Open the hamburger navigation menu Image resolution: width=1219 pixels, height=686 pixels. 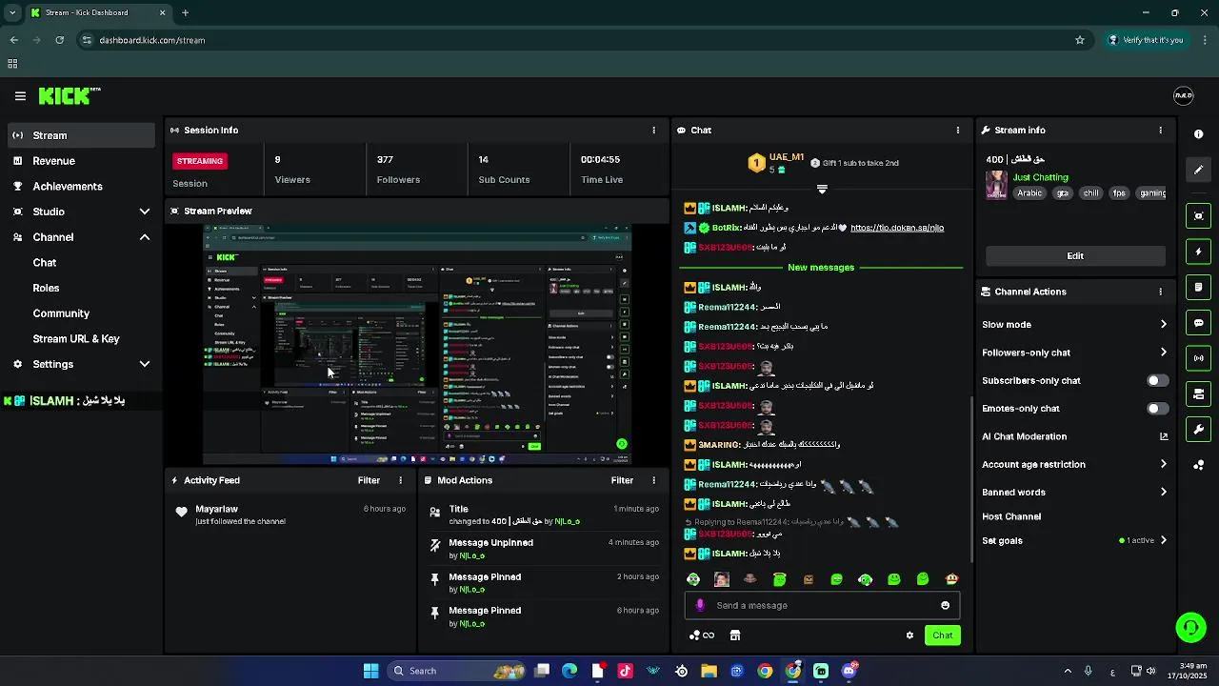tap(20, 96)
